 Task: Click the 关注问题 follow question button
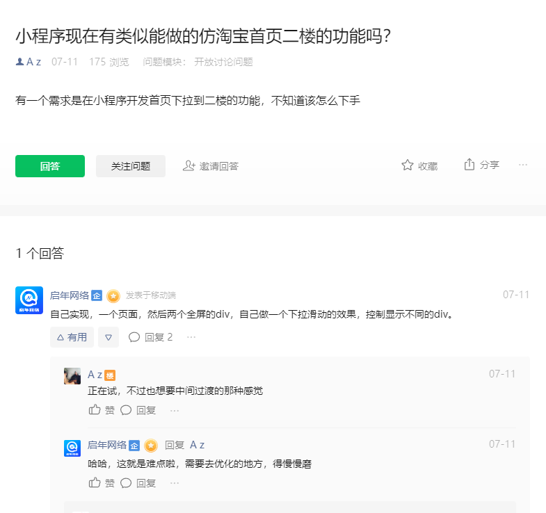pyautogui.click(x=131, y=166)
